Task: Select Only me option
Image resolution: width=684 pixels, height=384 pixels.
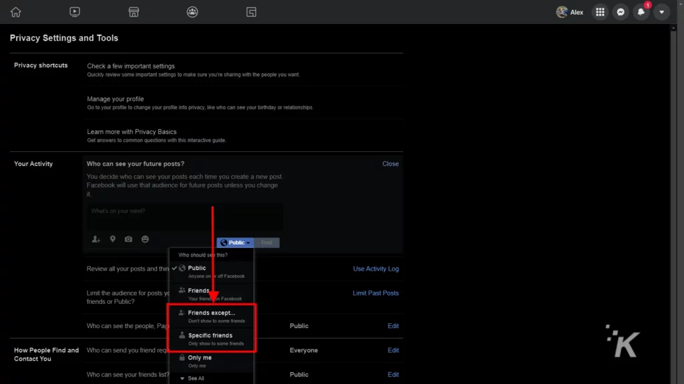Action: pos(211,361)
